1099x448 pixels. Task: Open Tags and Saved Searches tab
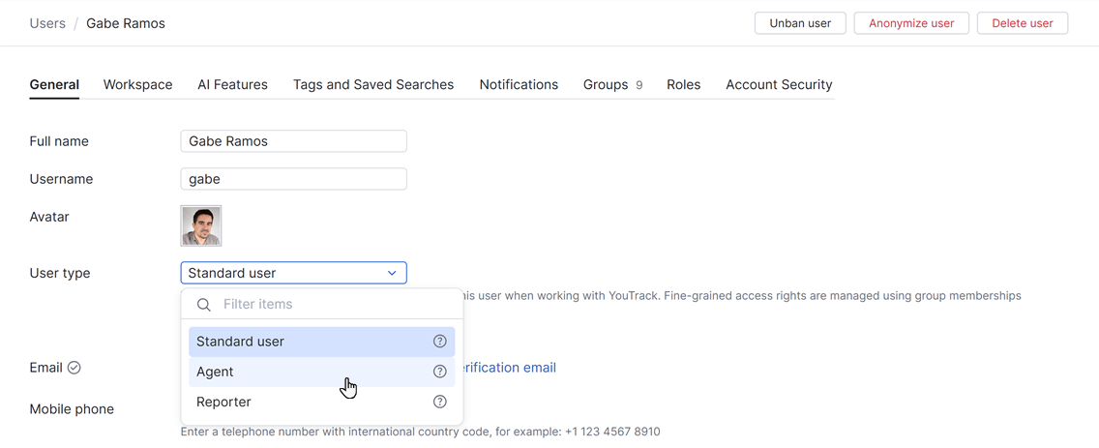[x=373, y=84]
